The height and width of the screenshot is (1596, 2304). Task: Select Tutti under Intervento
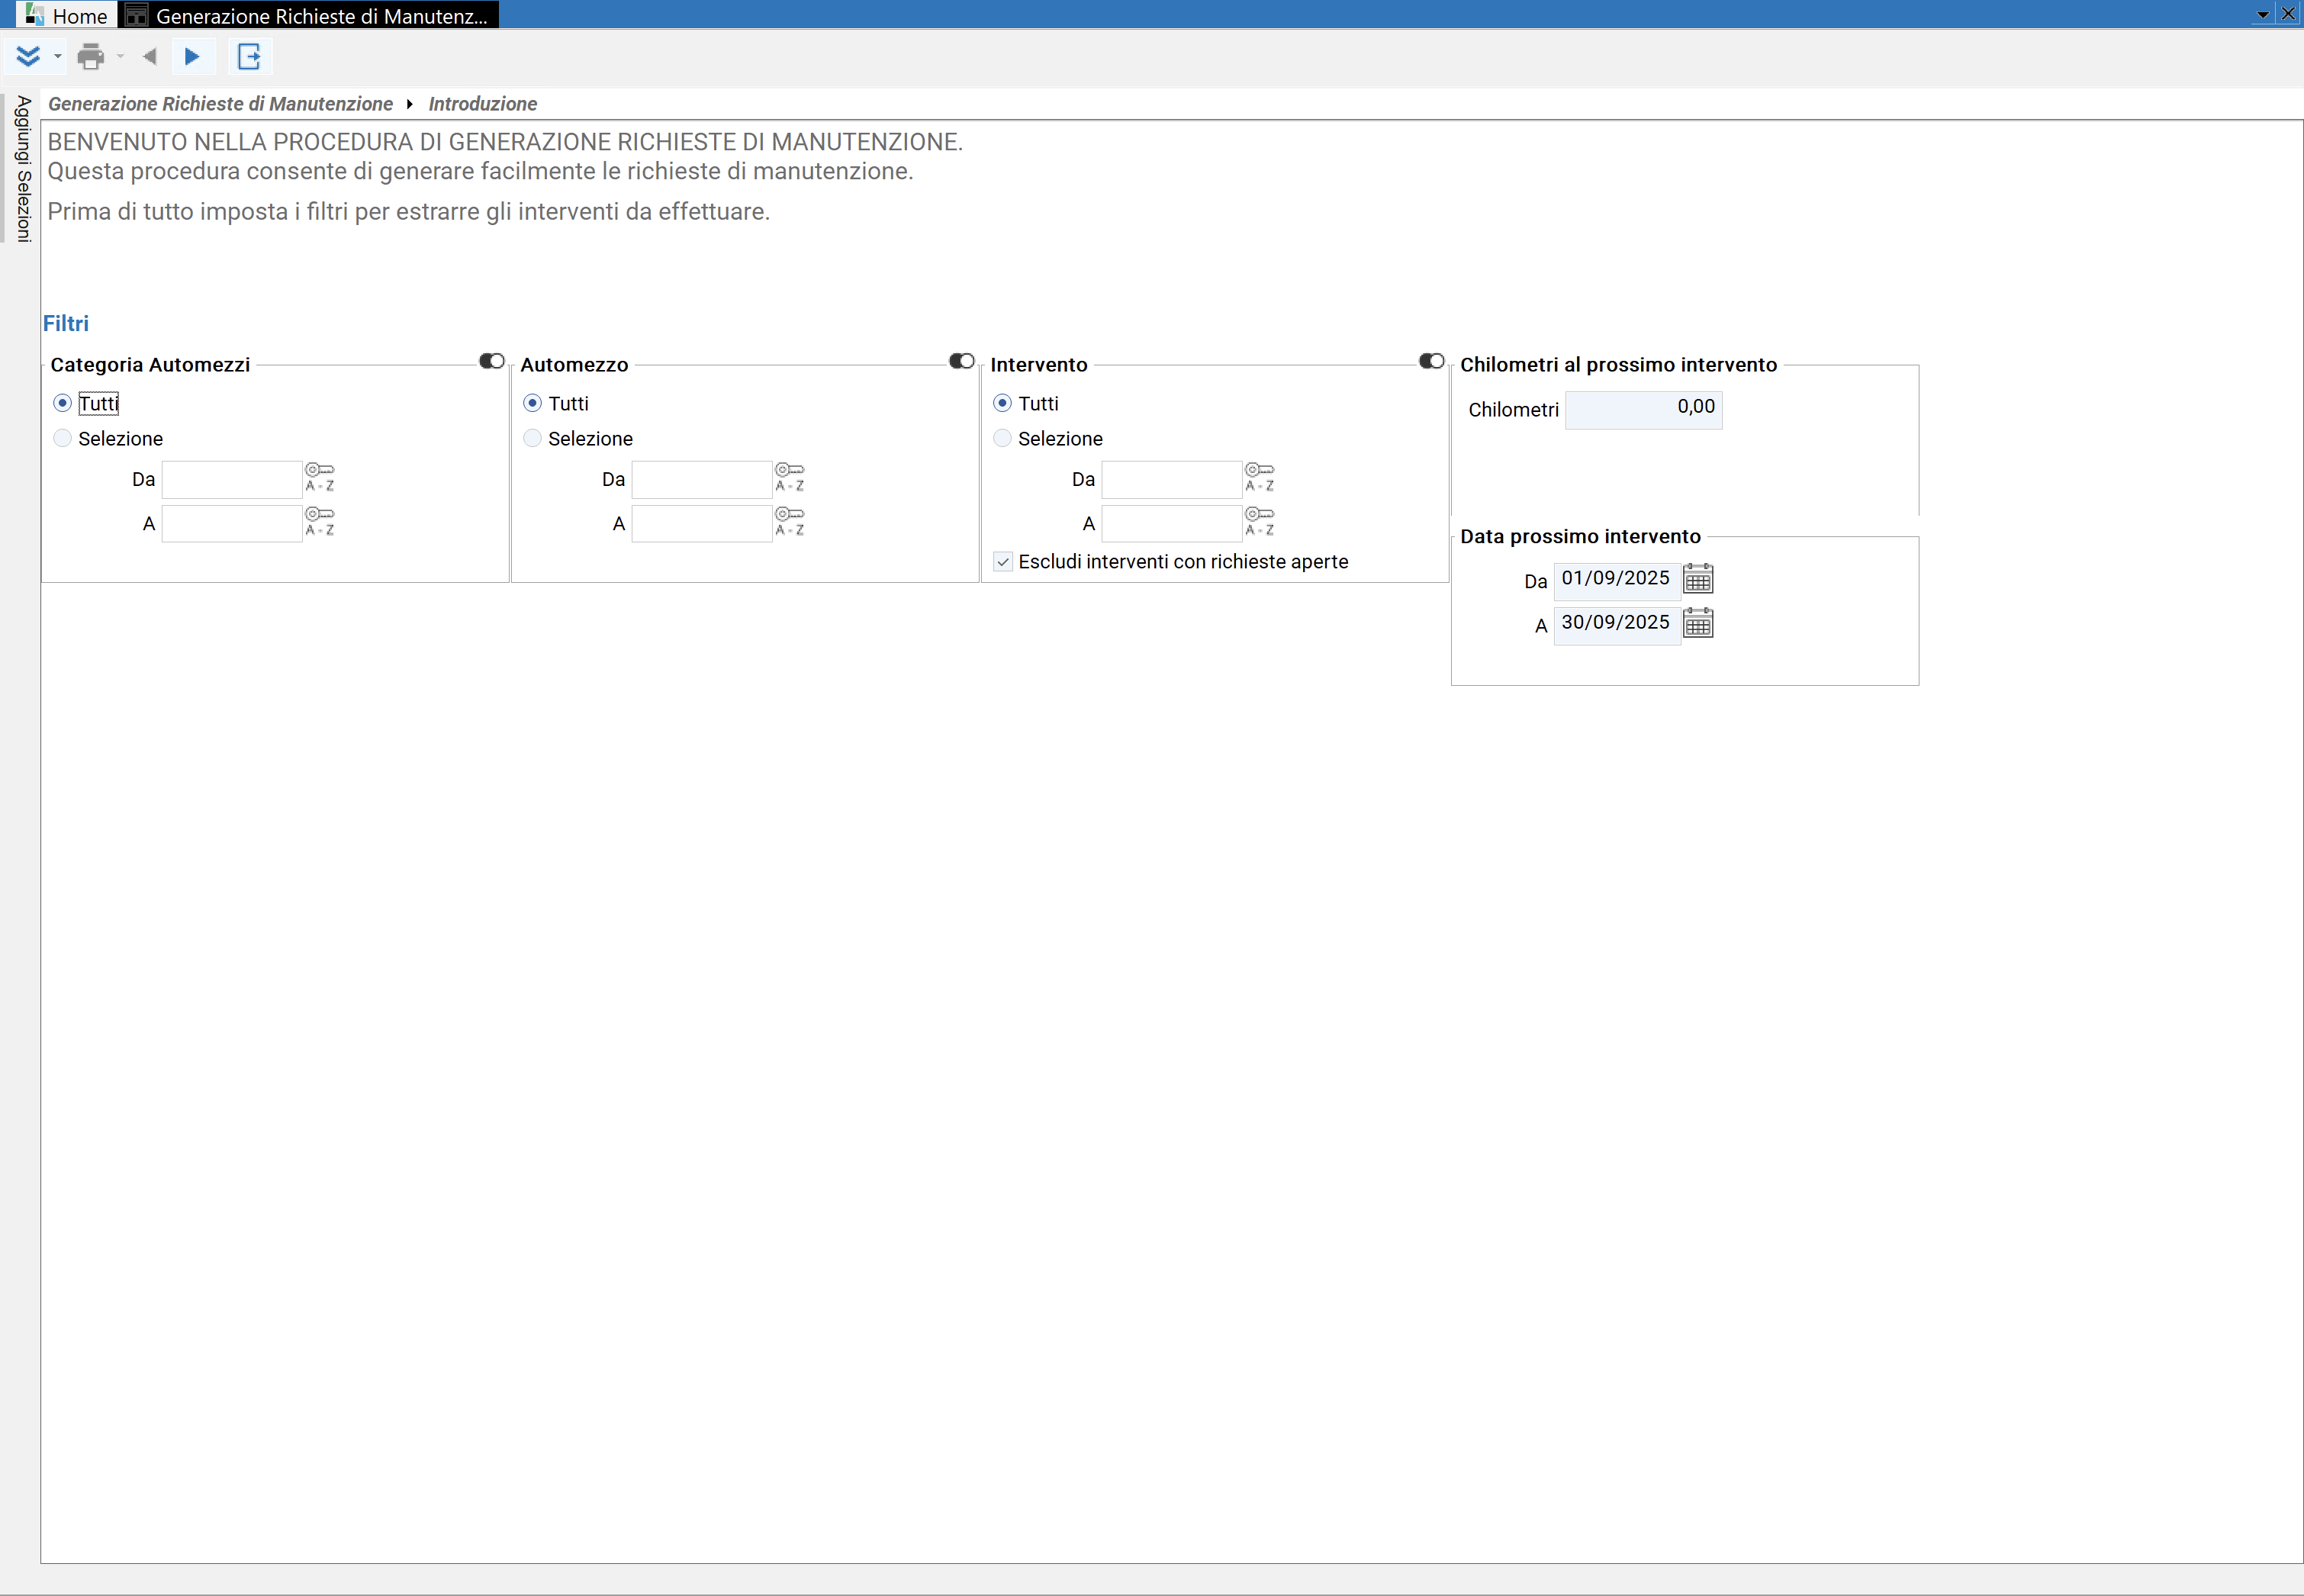pos(1026,403)
